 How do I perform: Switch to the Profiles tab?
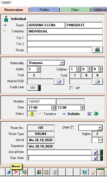[x=44, y=10]
